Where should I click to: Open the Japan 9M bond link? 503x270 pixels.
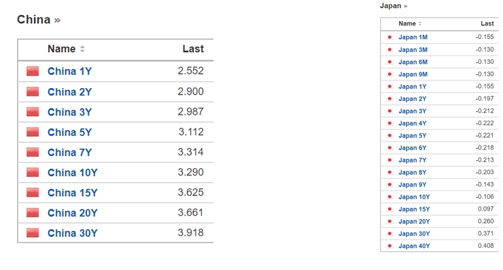(x=413, y=74)
